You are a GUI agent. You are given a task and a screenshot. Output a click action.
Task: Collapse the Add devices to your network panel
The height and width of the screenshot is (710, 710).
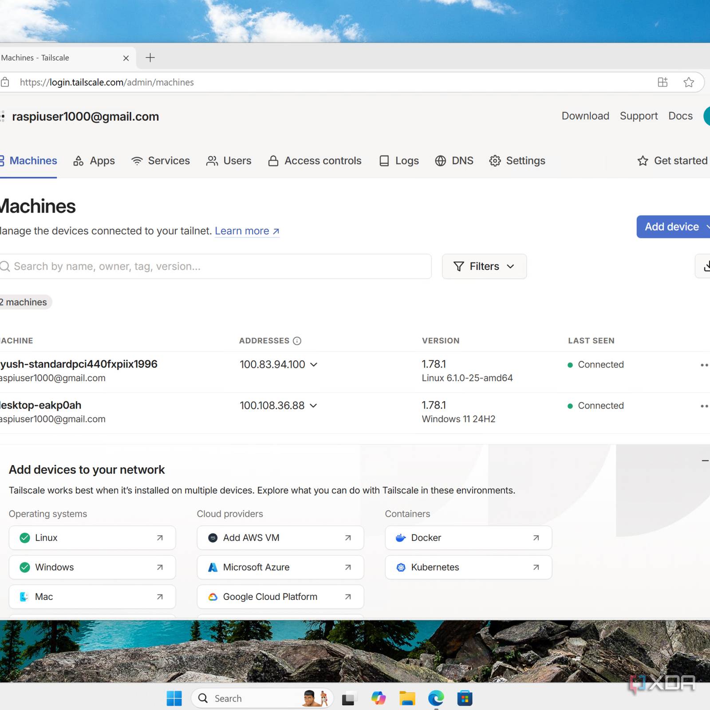[x=705, y=461]
